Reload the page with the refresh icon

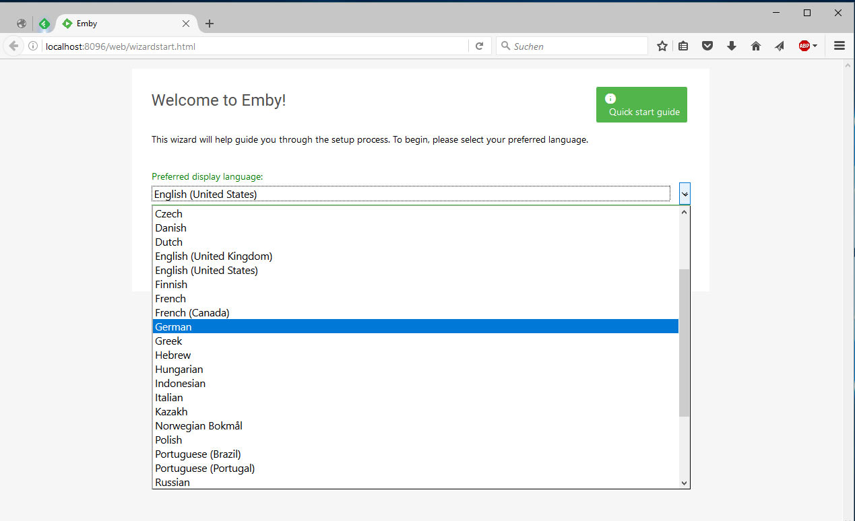tap(480, 46)
